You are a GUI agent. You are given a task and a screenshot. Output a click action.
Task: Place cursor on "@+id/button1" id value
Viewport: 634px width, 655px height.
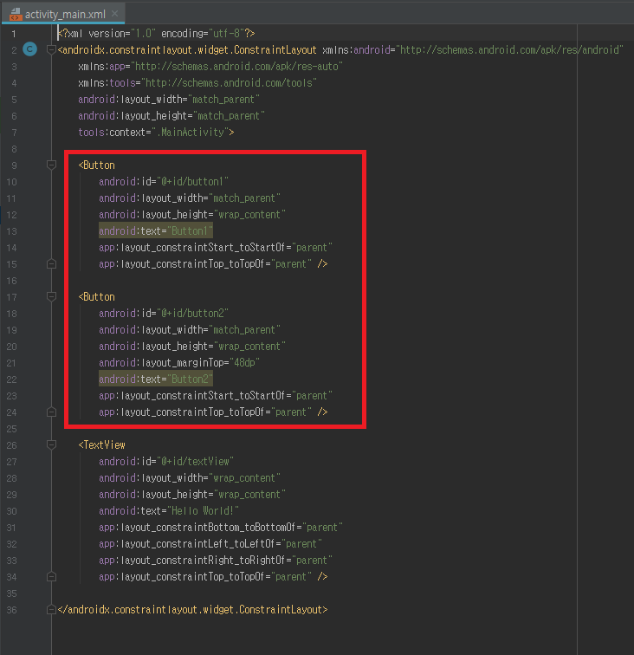[x=194, y=182]
